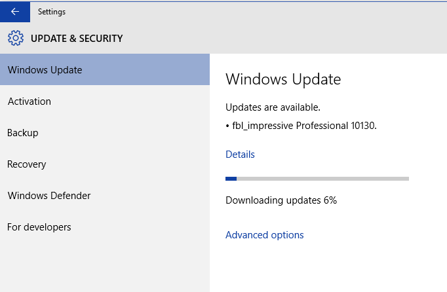
Task: Open the Recovery settings
Action: click(26, 164)
